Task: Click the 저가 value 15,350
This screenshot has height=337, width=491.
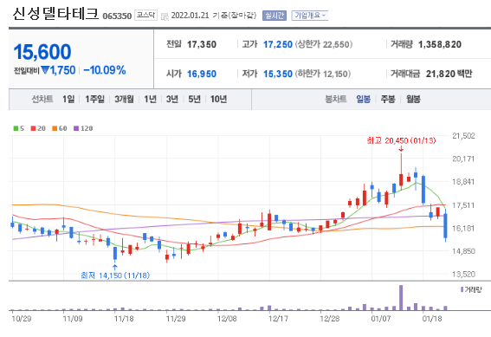Action: tap(278, 74)
